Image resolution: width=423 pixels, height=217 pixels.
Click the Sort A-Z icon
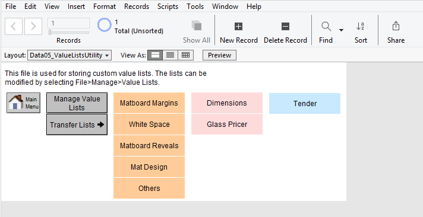pyautogui.click(x=361, y=26)
